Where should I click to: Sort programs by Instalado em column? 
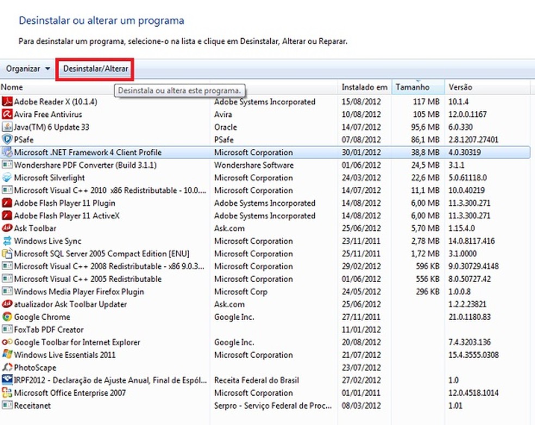pyautogui.click(x=364, y=87)
